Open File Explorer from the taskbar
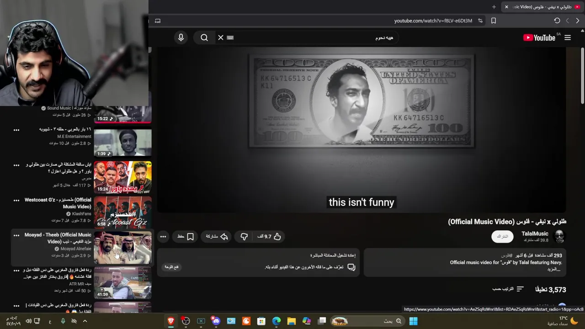The image size is (585, 329). (x=292, y=321)
